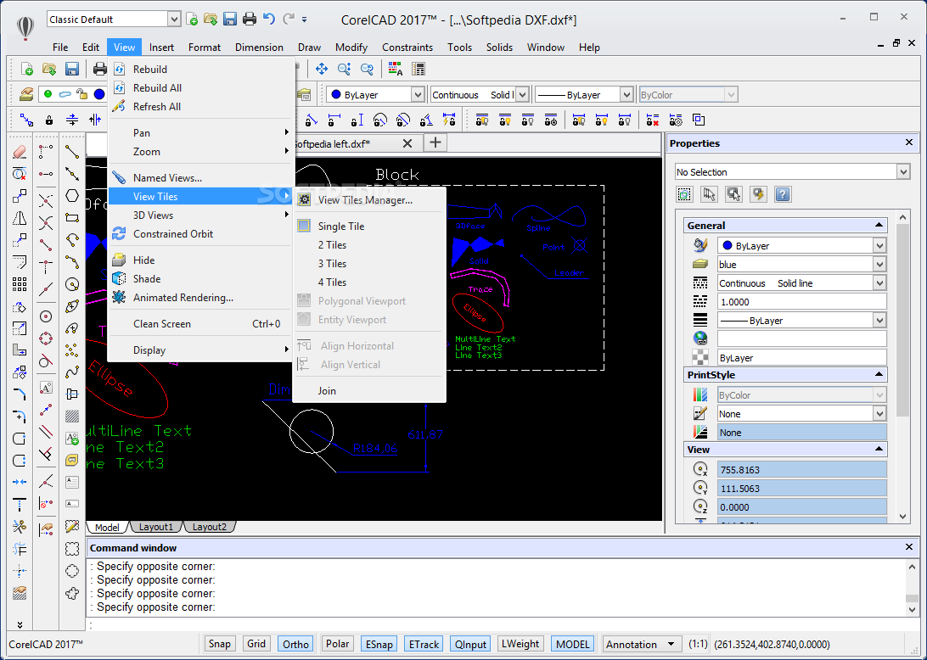This screenshot has height=660, width=927.
Task: Click the Hide menu item icon
Action: point(119,260)
